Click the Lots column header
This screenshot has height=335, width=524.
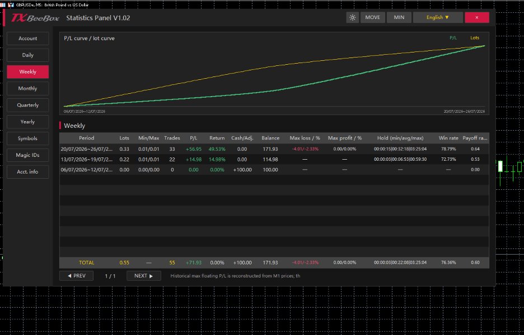coord(124,138)
